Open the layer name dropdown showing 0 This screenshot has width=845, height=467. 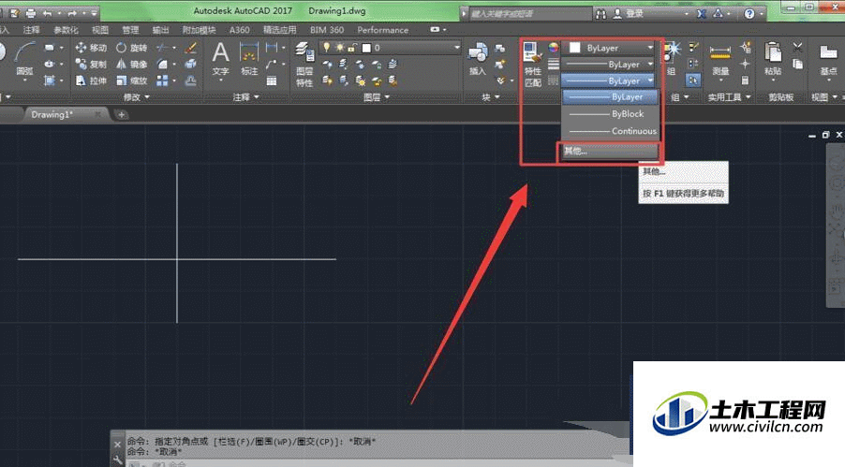pyautogui.click(x=391, y=48)
